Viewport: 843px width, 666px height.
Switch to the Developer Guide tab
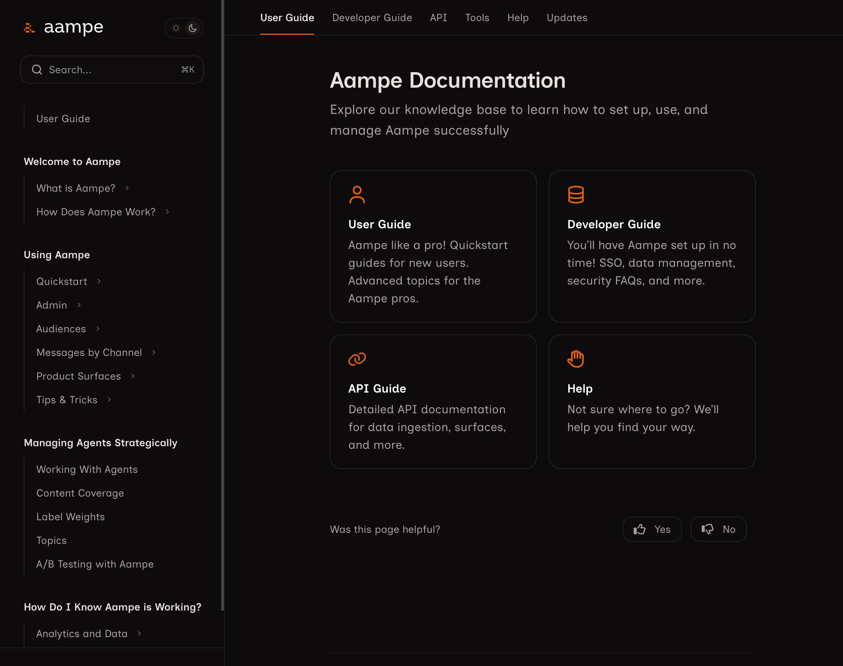pos(372,17)
